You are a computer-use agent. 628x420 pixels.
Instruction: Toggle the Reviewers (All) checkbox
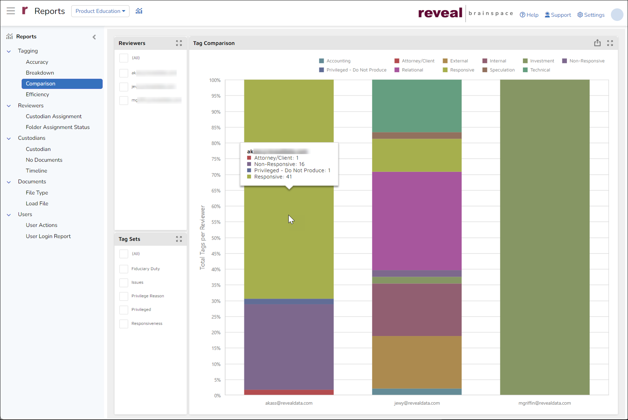pyautogui.click(x=124, y=58)
